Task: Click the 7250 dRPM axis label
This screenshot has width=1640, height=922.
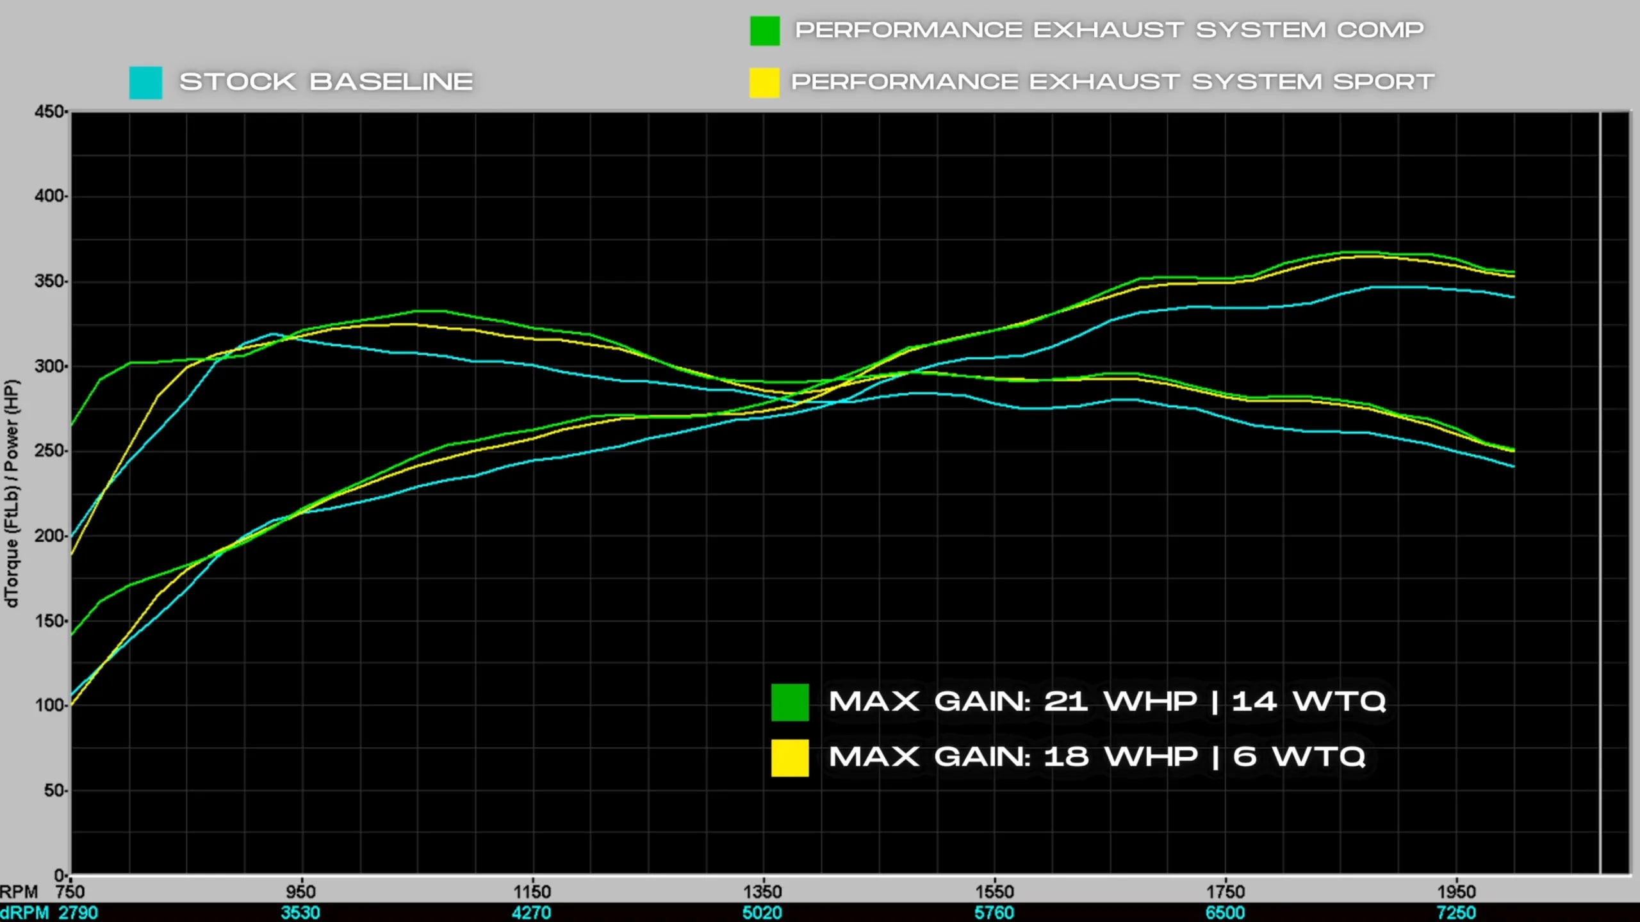Action: (1456, 912)
